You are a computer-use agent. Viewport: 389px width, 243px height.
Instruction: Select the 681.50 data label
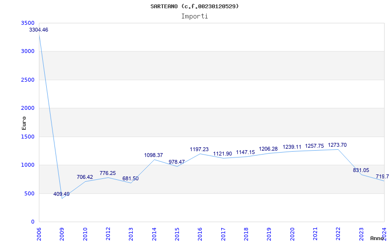click(x=130, y=179)
